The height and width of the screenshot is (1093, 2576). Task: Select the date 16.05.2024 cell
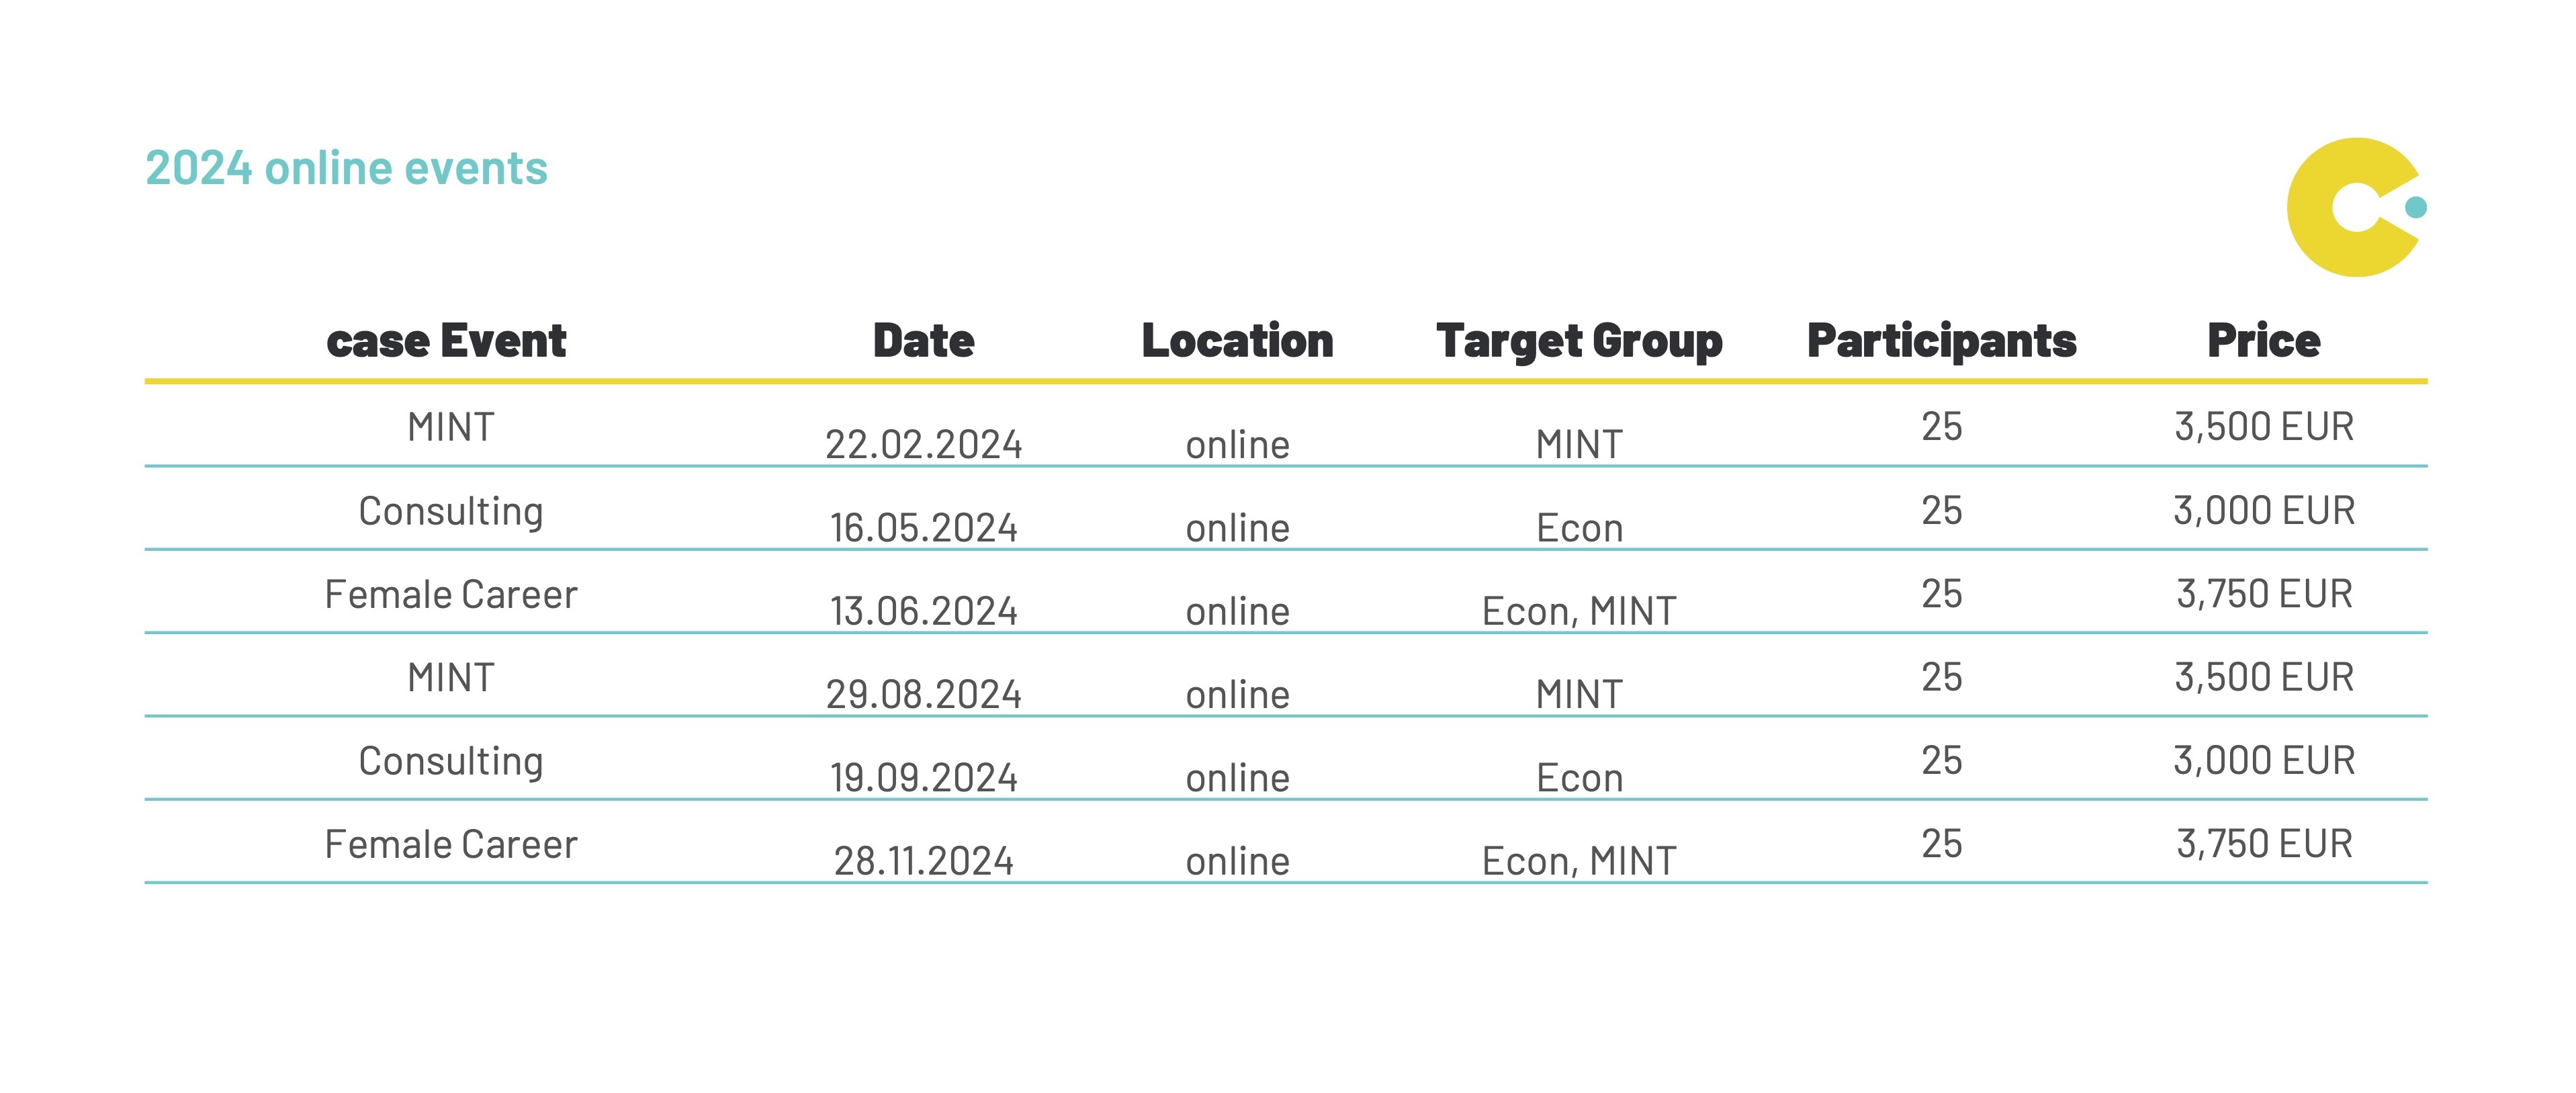click(x=923, y=527)
